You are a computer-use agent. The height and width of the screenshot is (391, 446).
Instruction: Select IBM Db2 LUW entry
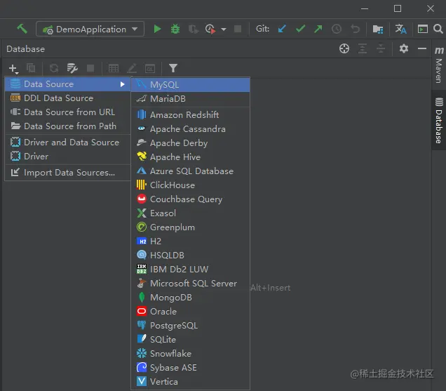point(191,270)
